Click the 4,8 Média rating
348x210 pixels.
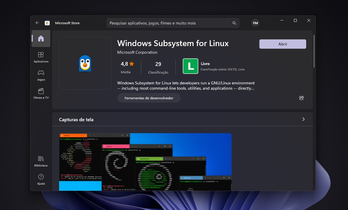(x=127, y=67)
